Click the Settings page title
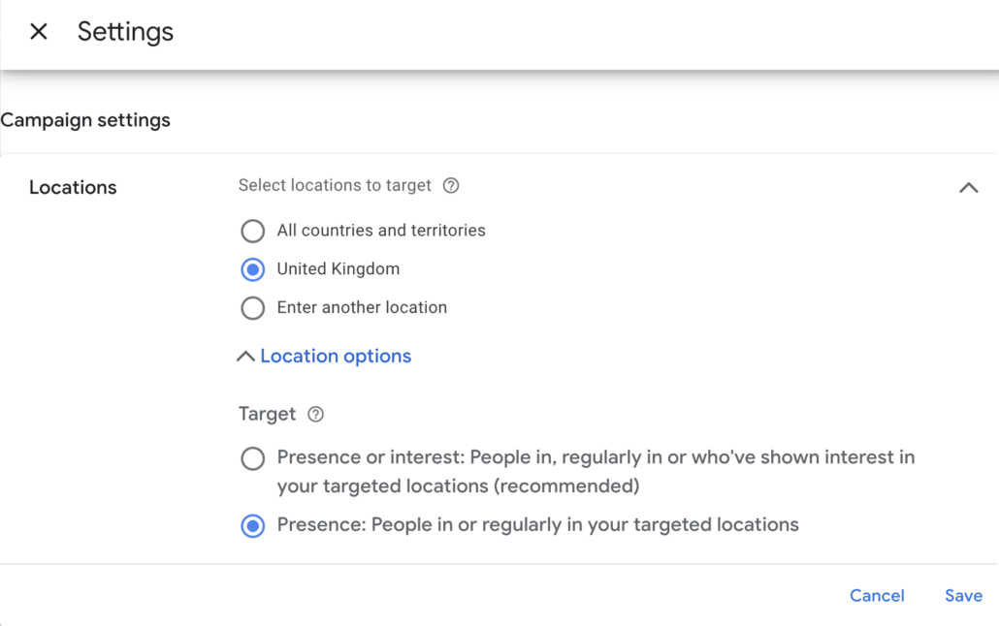The height and width of the screenshot is (626, 999). pyautogui.click(x=125, y=31)
